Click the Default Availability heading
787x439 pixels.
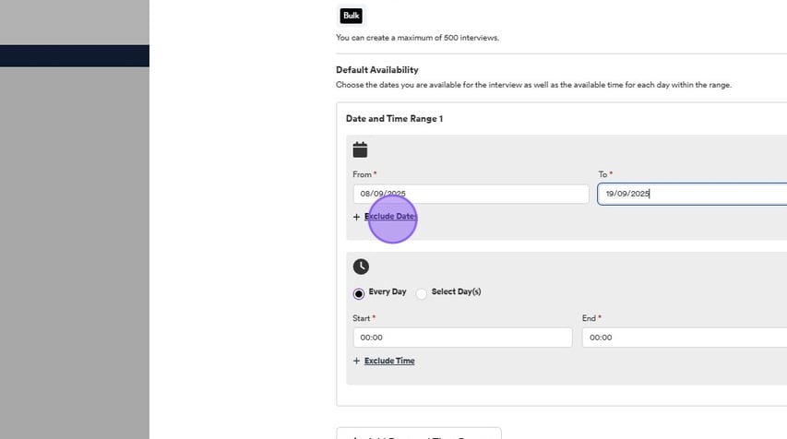click(376, 70)
